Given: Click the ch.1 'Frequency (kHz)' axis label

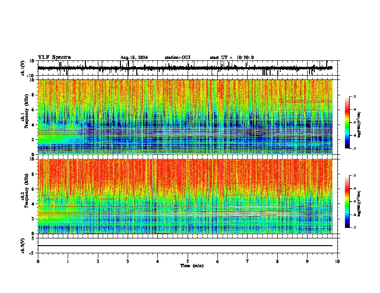Looking at the screenshot, I should pyautogui.click(x=26, y=112).
